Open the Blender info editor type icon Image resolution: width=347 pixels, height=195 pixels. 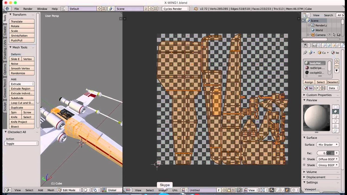[x=8, y=9]
